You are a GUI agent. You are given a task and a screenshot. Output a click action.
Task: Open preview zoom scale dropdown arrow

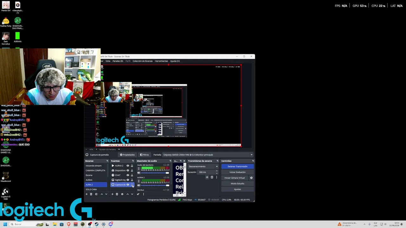tap(119, 149)
